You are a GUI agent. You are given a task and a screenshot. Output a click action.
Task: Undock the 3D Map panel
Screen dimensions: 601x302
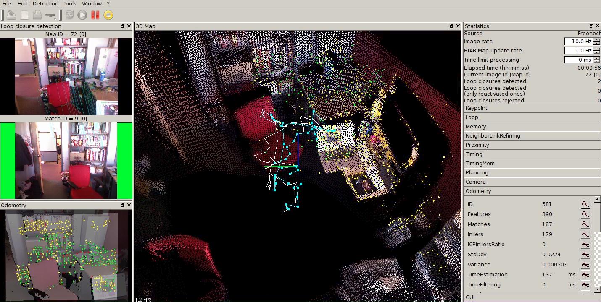point(451,26)
